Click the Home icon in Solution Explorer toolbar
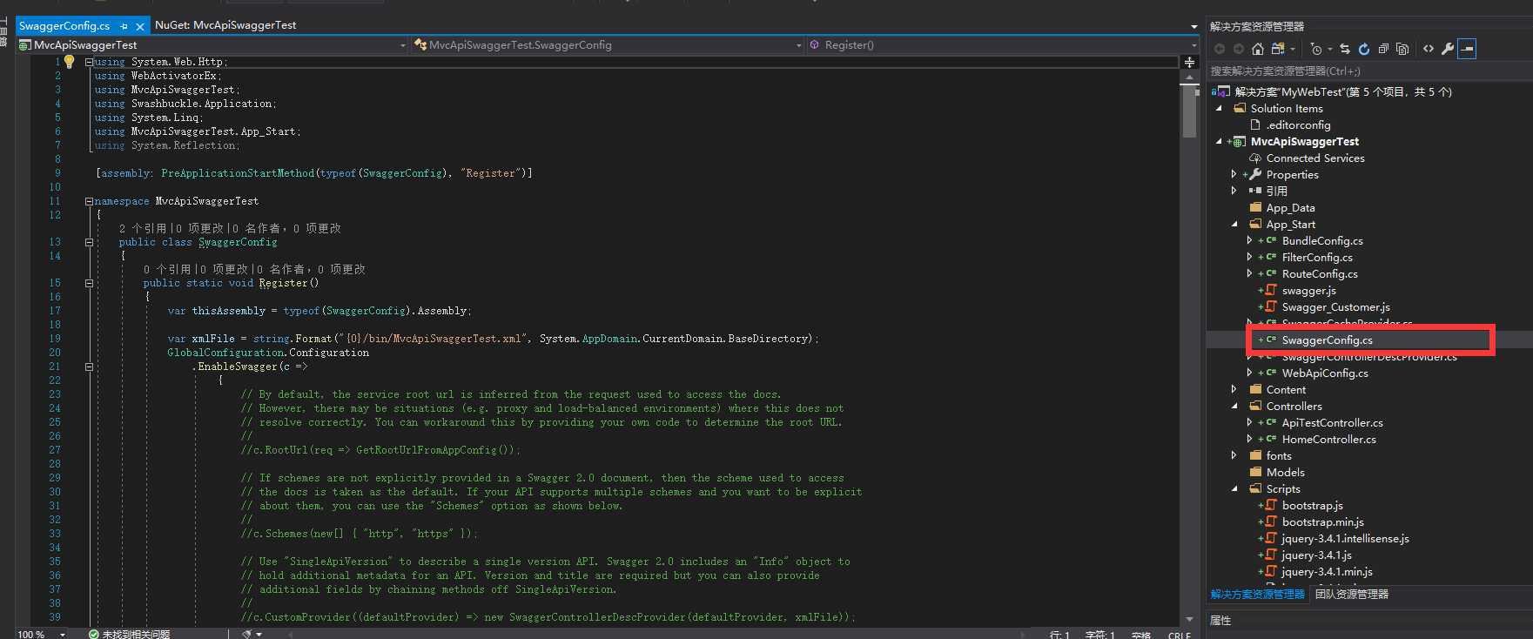The image size is (1533, 639). [1257, 49]
